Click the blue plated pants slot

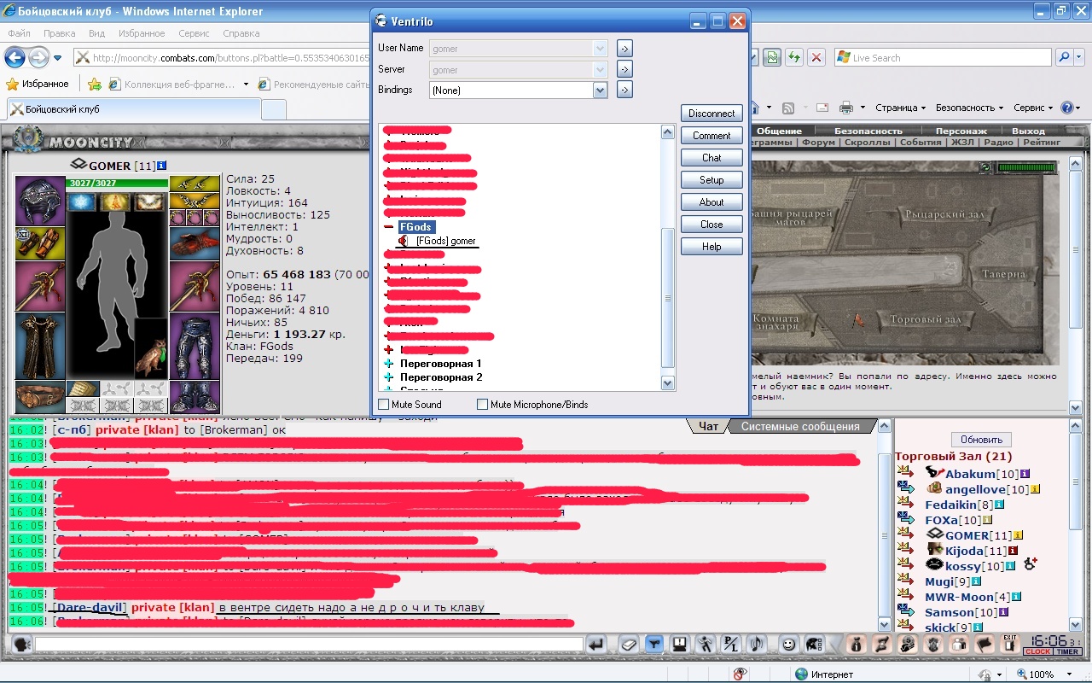tap(195, 347)
